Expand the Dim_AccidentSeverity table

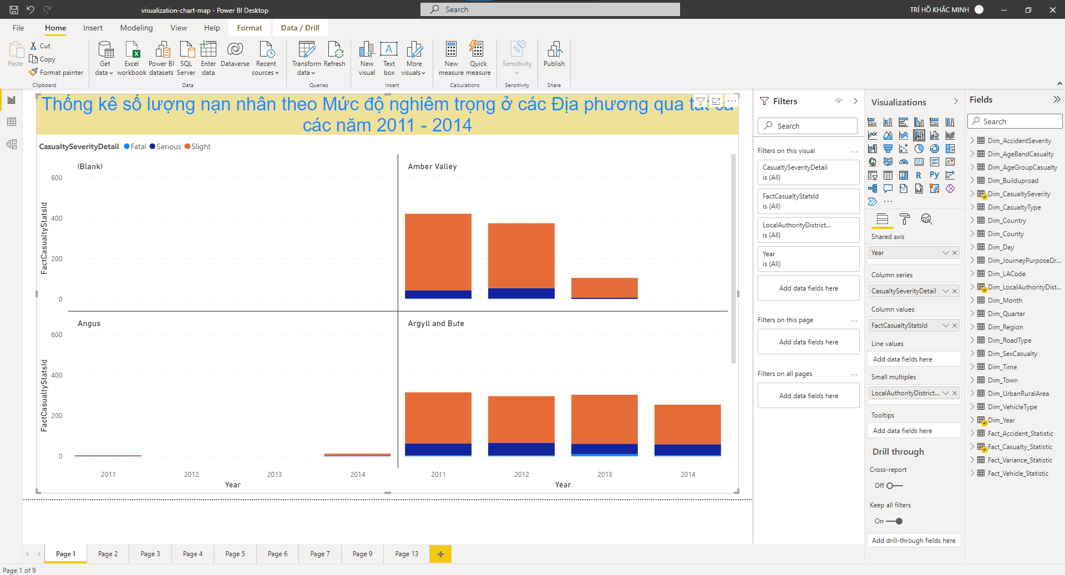coord(972,141)
